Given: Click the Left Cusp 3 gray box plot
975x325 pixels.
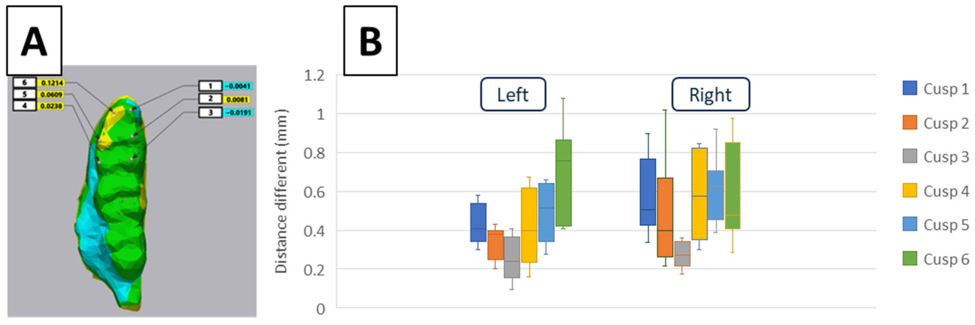Looking at the screenshot, I should tap(512, 257).
